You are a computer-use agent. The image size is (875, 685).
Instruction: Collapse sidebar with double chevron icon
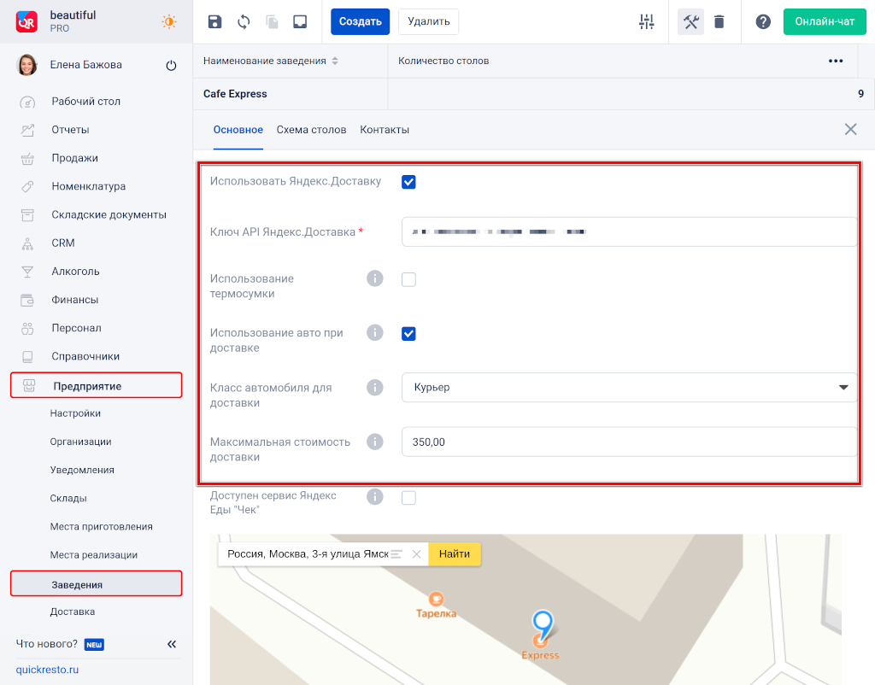[x=172, y=644]
